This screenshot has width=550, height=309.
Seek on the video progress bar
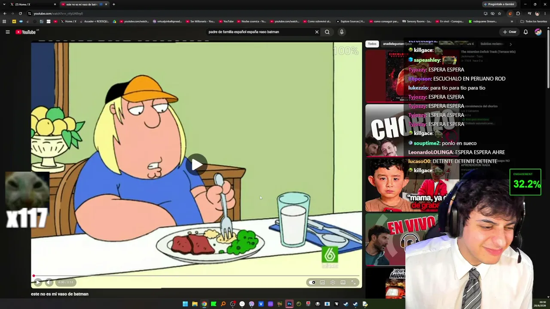196,276
